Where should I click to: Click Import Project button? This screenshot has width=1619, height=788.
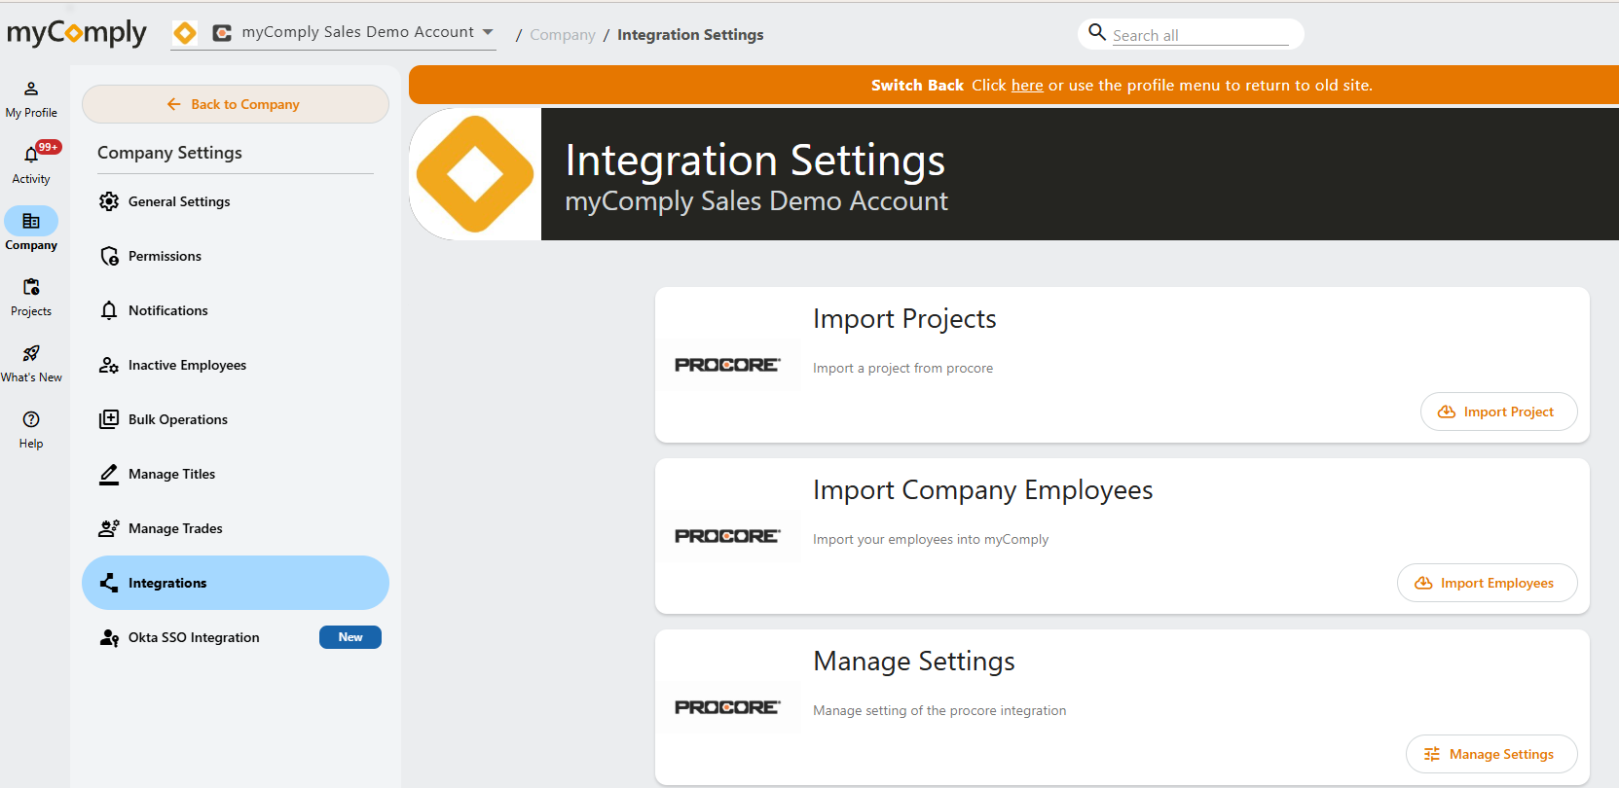[x=1499, y=412]
